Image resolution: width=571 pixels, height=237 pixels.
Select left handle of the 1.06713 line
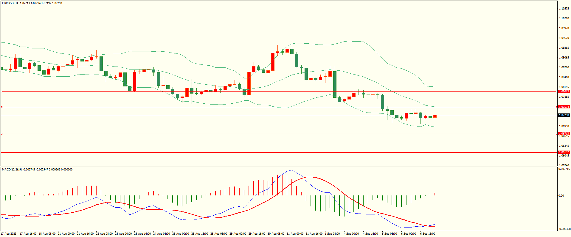click(2, 134)
